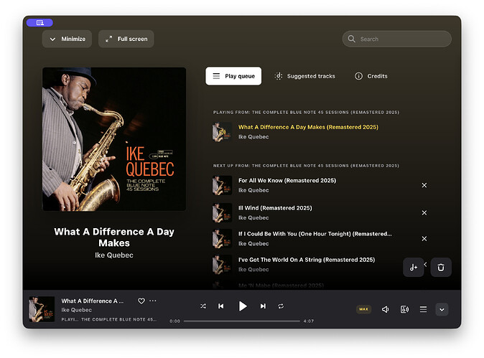Focus the Search field
This screenshot has height=358, width=484.
(396, 39)
